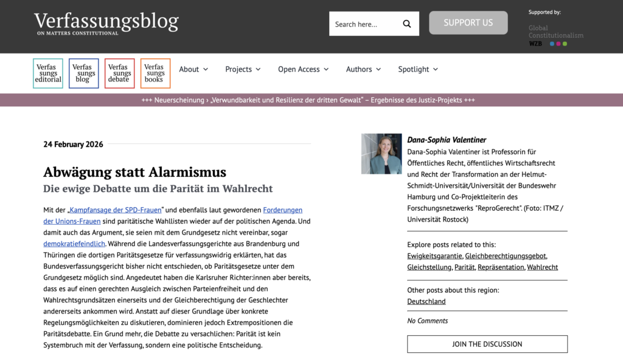This screenshot has width=623, height=359.
Task: Open the Verfassungsblog logo box
Action: [x=83, y=74]
